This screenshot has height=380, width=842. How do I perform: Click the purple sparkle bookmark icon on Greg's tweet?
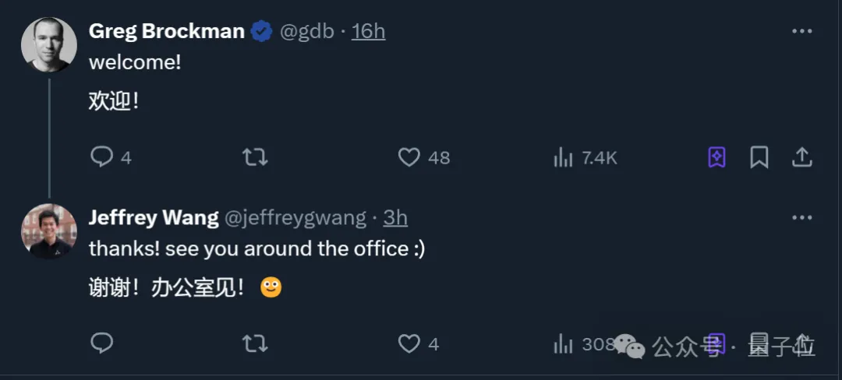point(716,157)
